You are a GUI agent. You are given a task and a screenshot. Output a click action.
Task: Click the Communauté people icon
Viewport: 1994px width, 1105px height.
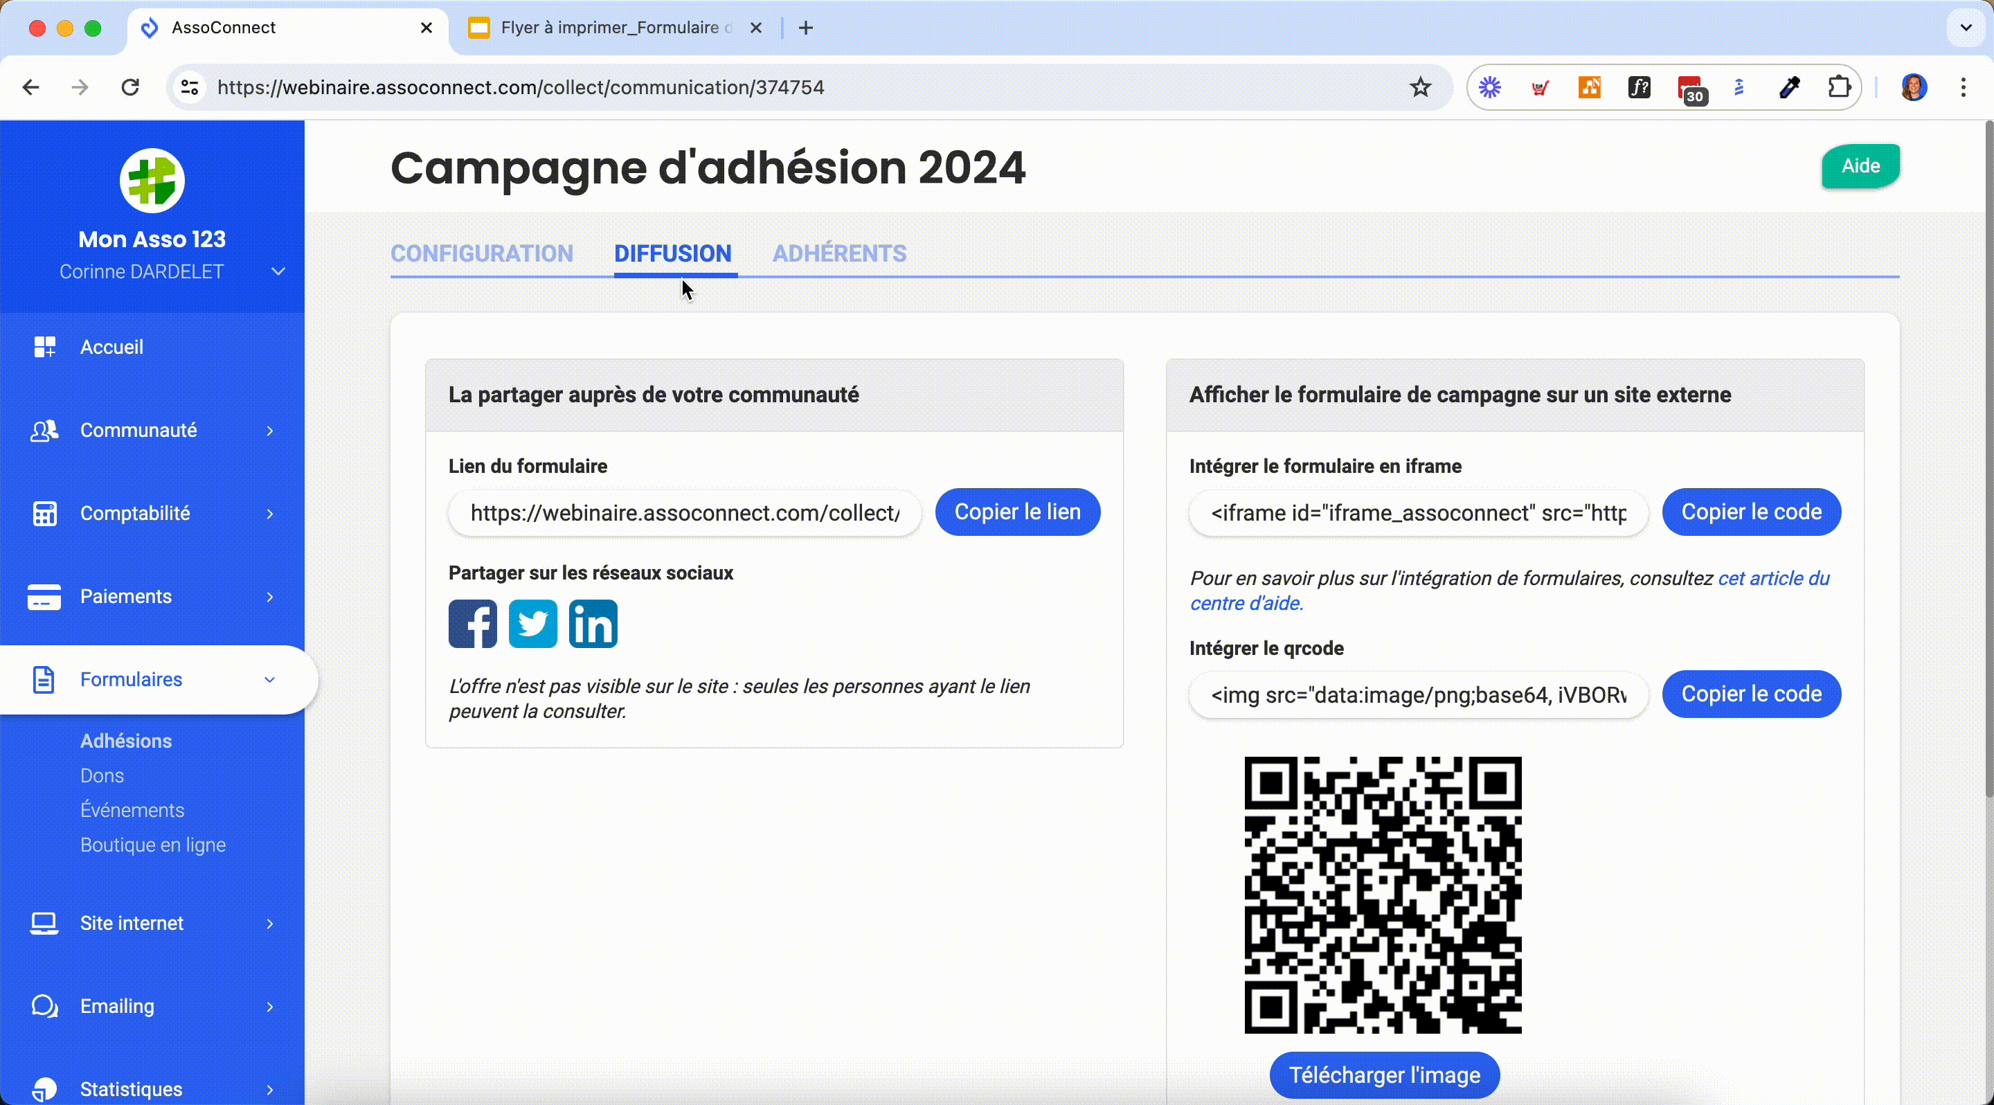coord(44,430)
